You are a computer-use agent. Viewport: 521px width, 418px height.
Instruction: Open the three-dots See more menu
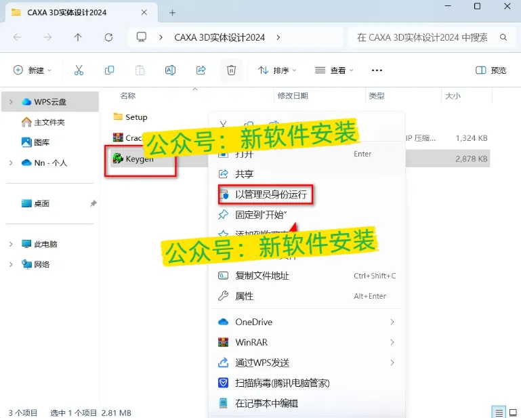pyautogui.click(x=377, y=70)
